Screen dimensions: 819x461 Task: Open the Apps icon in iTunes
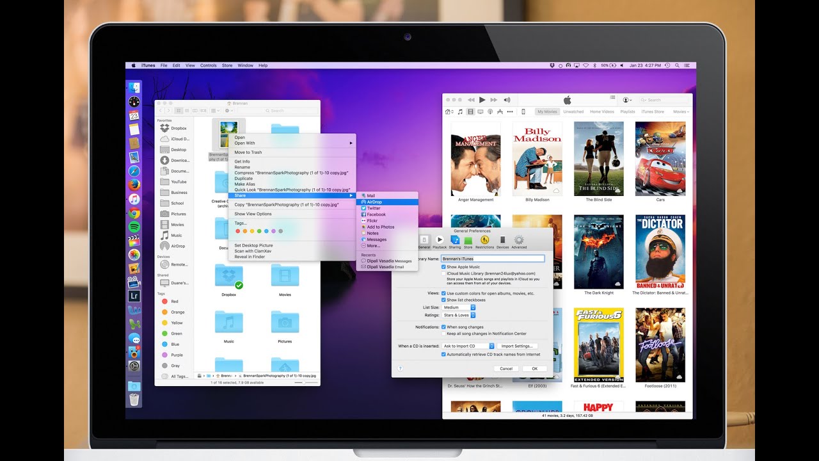[x=500, y=111]
